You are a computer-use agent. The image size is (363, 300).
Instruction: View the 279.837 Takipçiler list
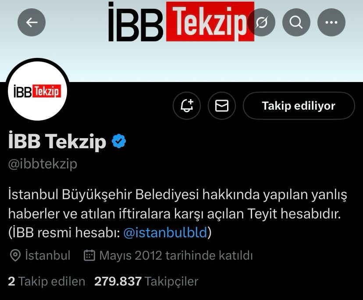tap(146, 282)
